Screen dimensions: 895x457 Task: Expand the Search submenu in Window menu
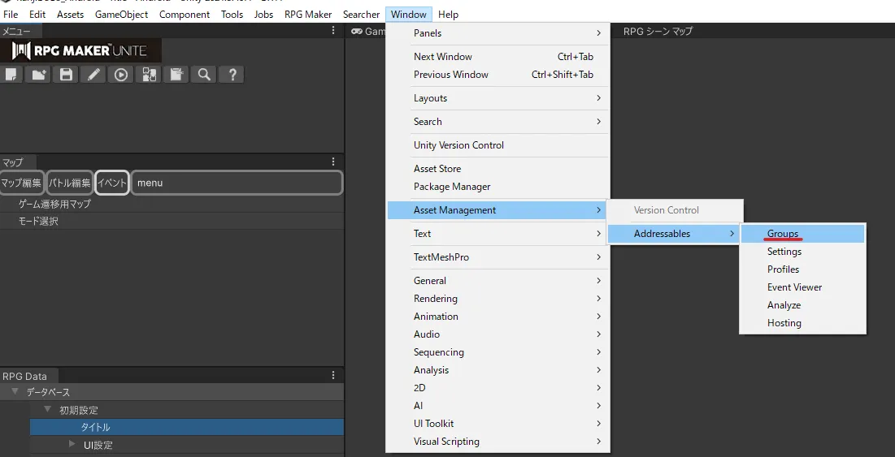497,122
